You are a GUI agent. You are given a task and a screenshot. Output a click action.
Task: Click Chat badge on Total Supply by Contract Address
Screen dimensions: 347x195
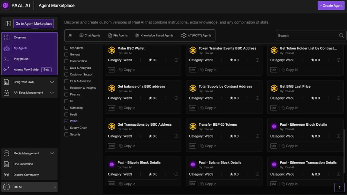click(192, 108)
